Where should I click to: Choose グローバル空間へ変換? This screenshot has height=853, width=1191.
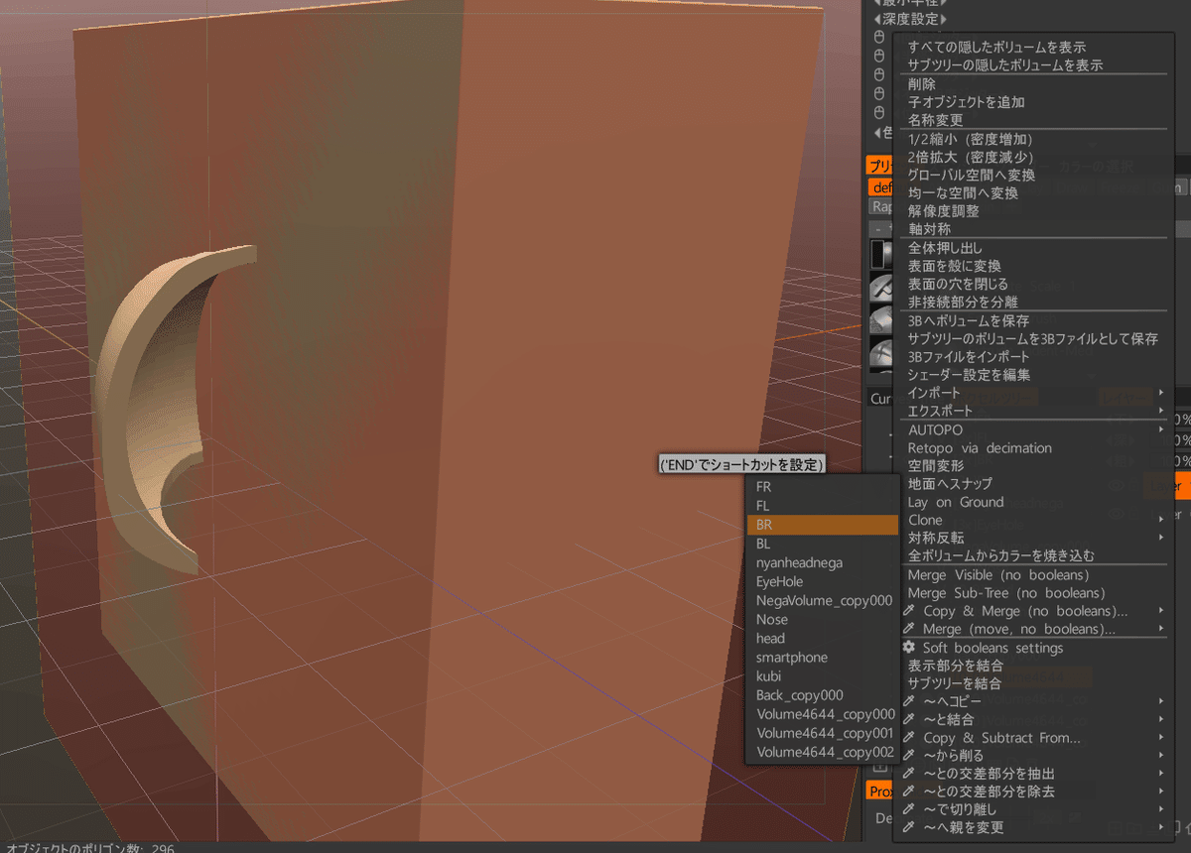tap(972, 176)
